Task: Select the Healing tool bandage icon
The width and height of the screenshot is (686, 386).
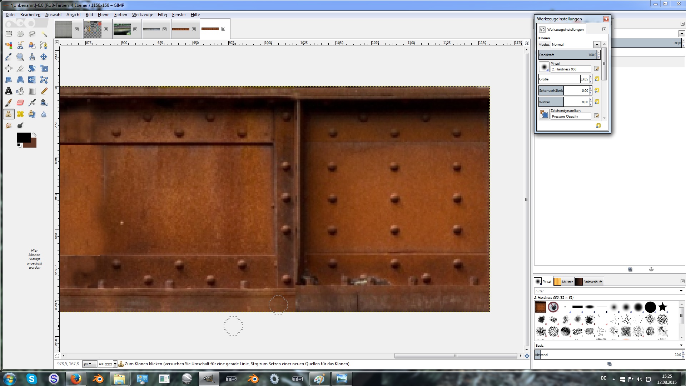Action: click(x=20, y=114)
